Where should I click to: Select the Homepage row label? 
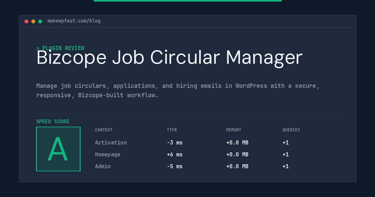(x=107, y=154)
